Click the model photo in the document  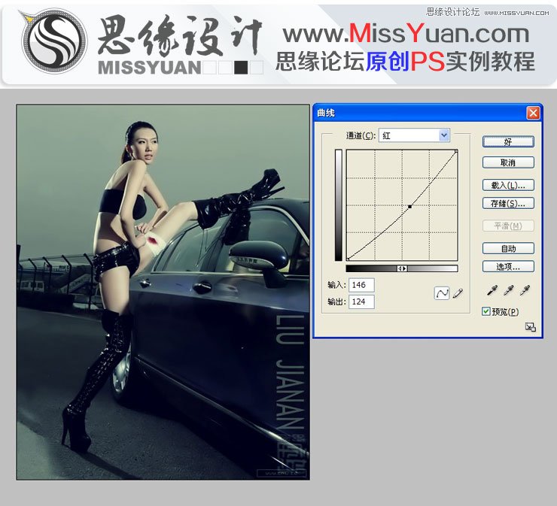pos(163,292)
